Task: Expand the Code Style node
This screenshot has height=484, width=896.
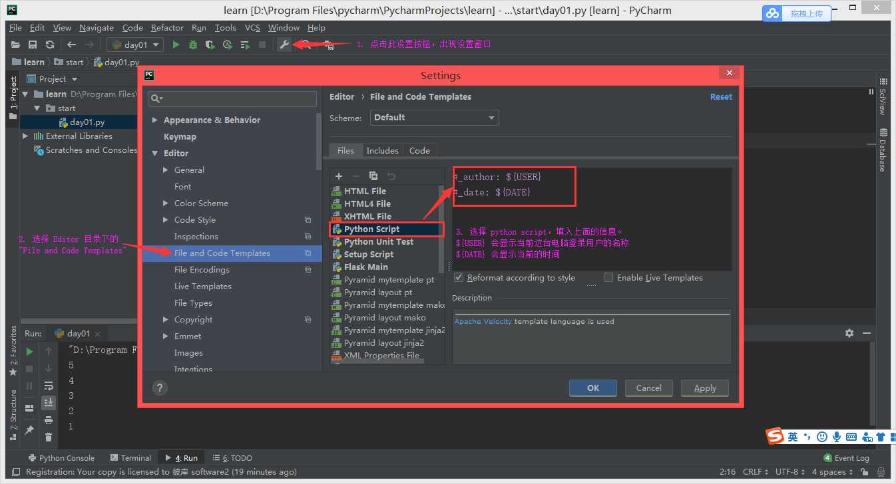Action: (x=166, y=220)
